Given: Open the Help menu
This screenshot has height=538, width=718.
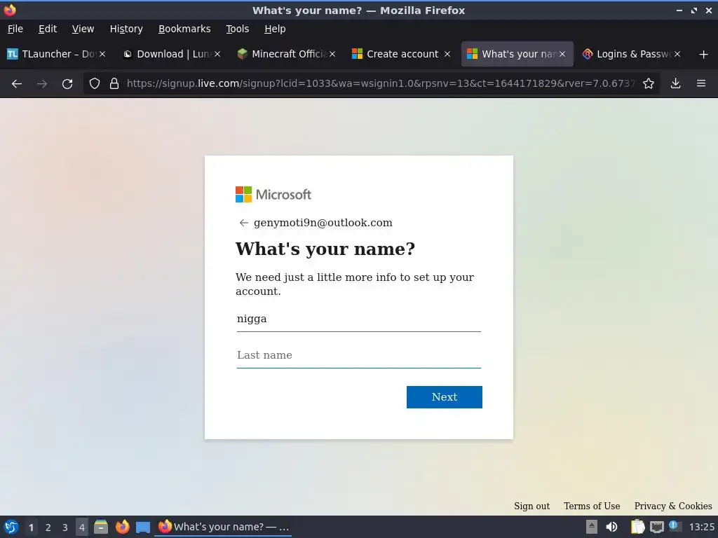Looking at the screenshot, I should pyautogui.click(x=275, y=29).
